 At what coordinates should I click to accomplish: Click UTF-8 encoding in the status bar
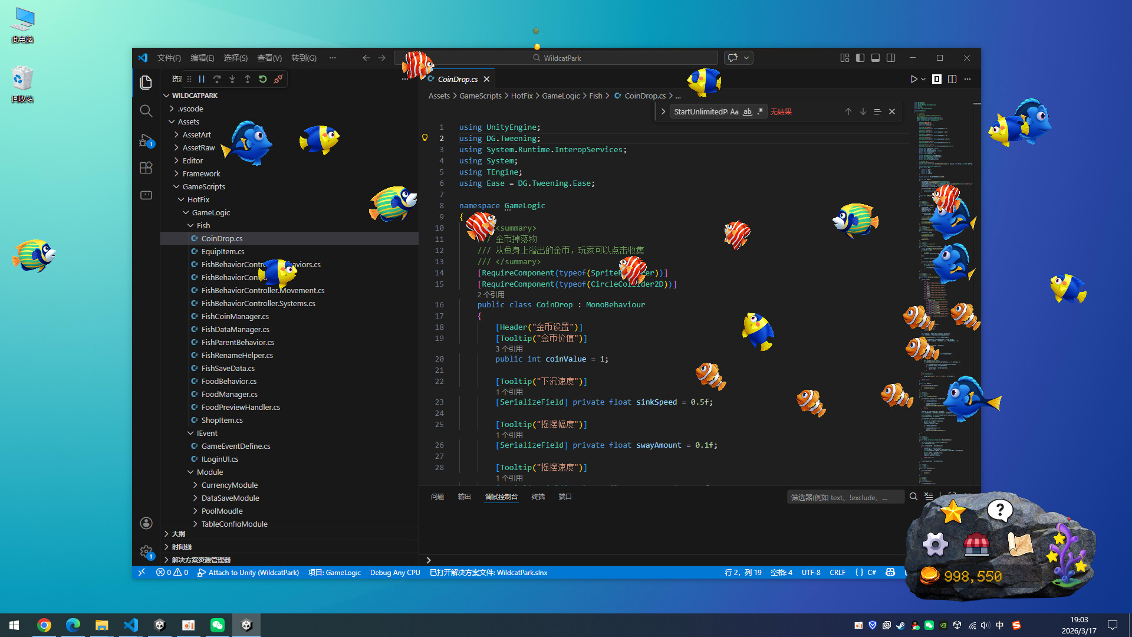[811, 572]
